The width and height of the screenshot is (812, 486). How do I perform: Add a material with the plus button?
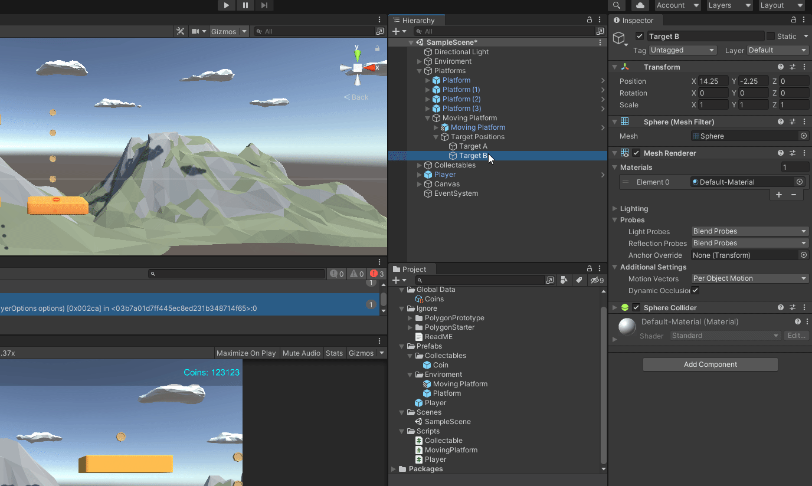(x=779, y=195)
